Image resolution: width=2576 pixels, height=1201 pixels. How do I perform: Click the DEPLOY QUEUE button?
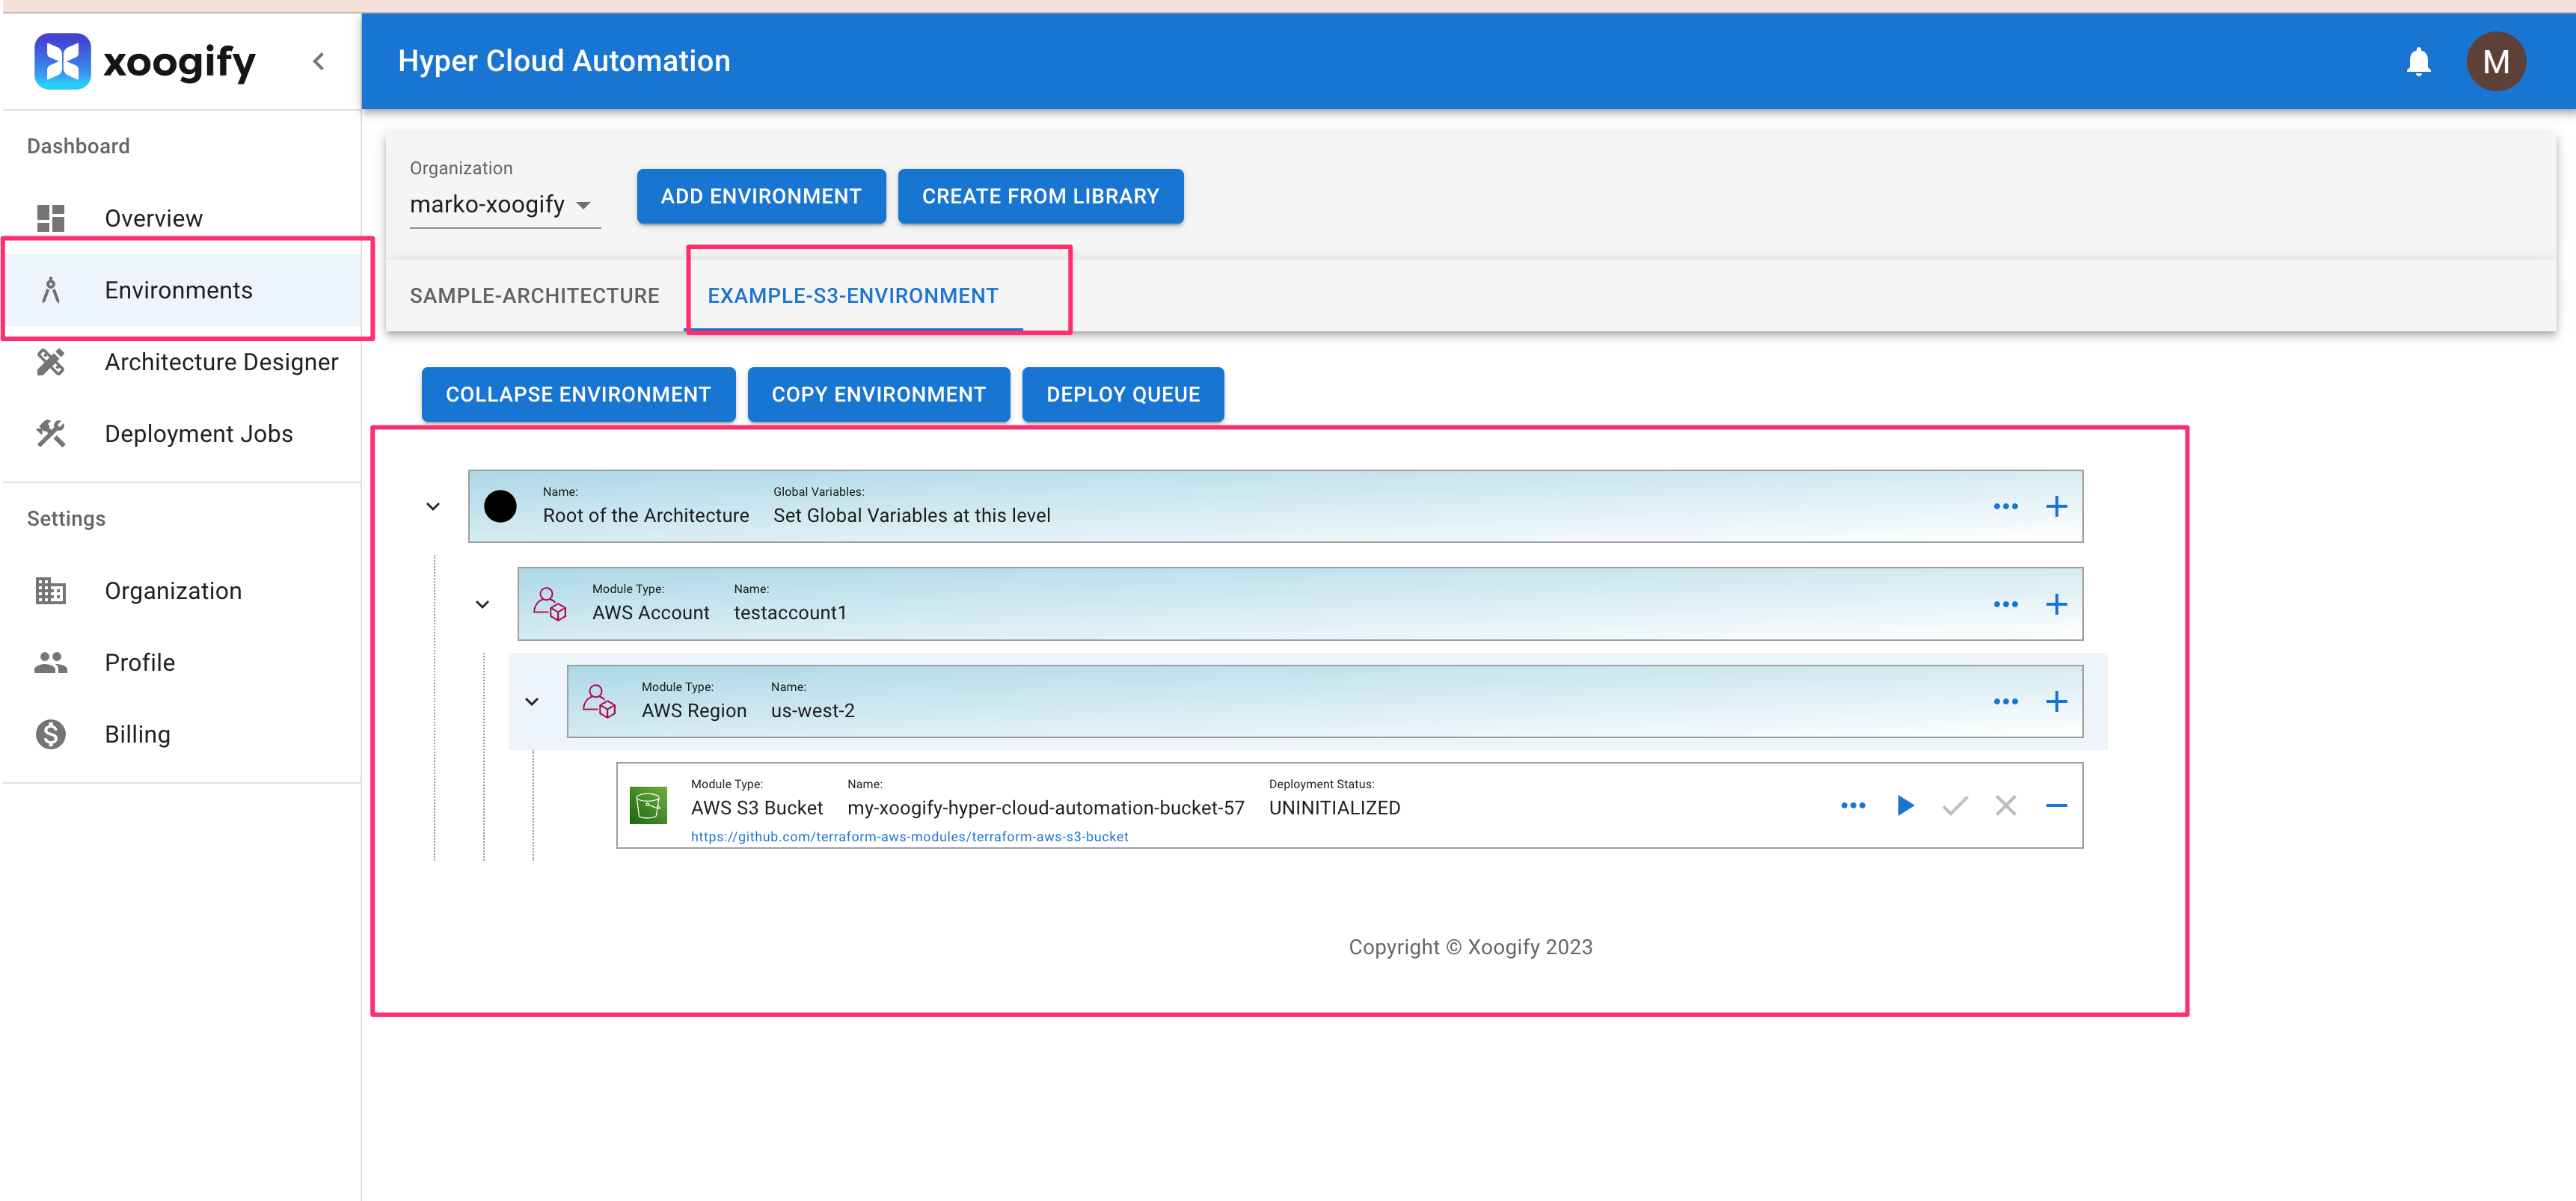[1122, 394]
